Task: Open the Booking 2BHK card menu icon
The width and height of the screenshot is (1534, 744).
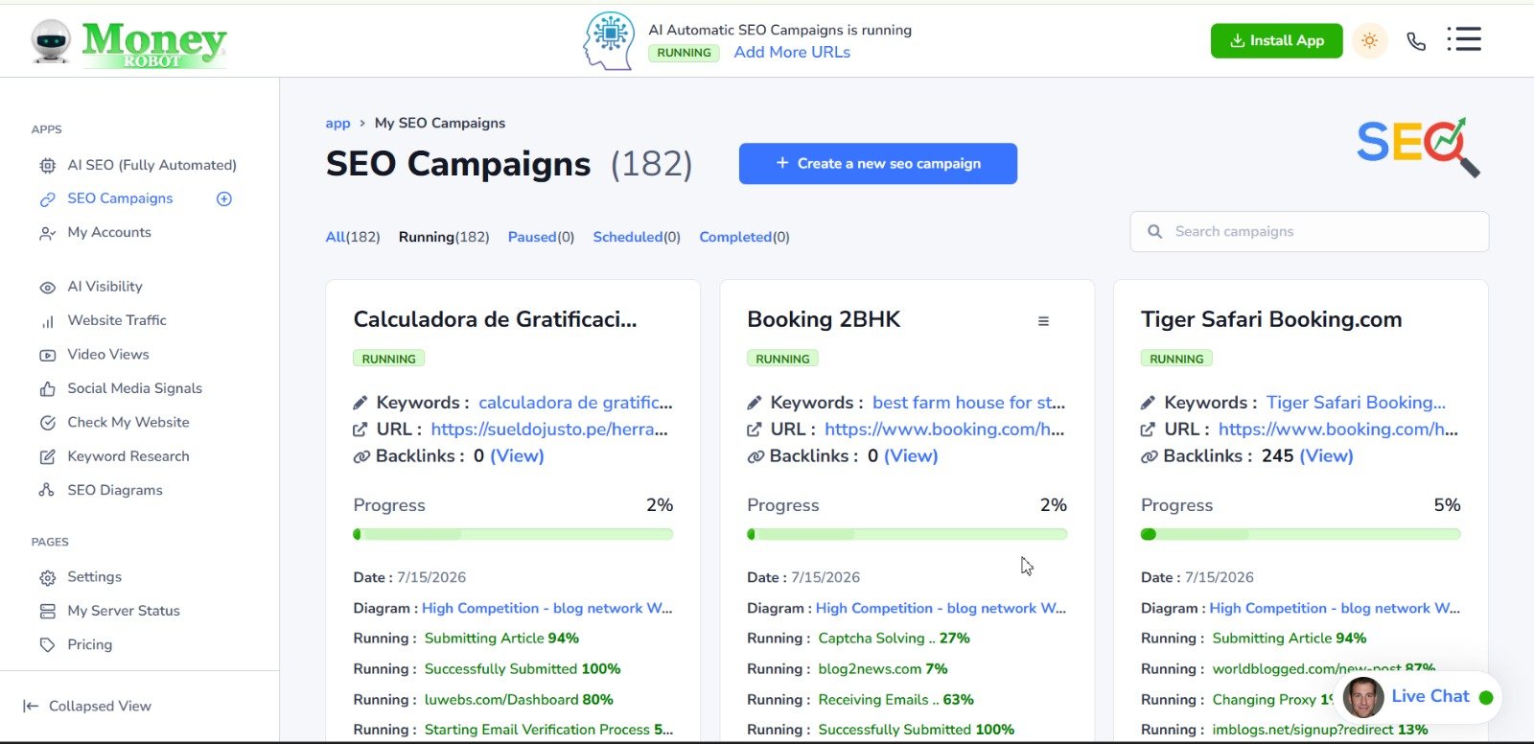Action: point(1043,321)
